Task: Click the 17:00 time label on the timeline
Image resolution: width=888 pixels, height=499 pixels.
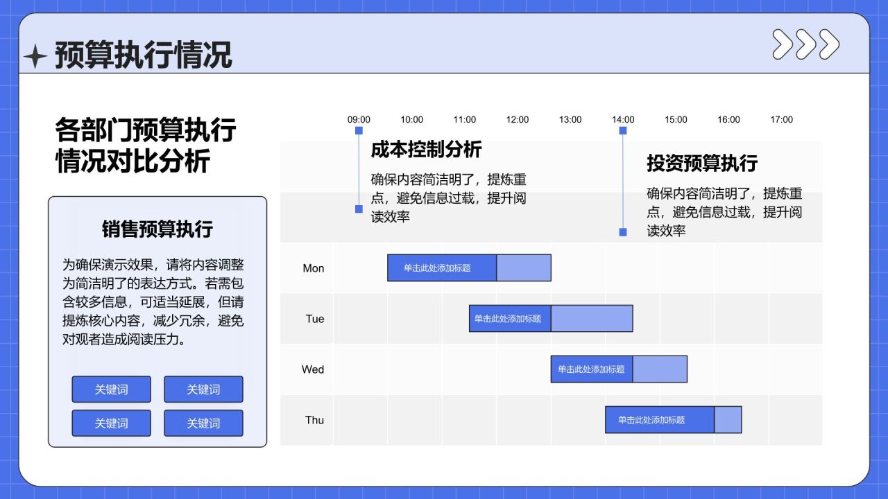Action: pyautogui.click(x=781, y=119)
